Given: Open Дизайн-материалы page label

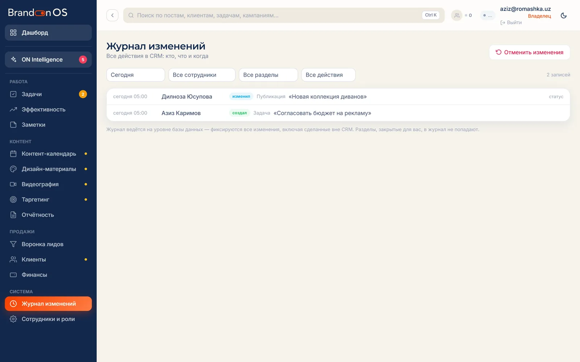Looking at the screenshot, I should click(49, 169).
